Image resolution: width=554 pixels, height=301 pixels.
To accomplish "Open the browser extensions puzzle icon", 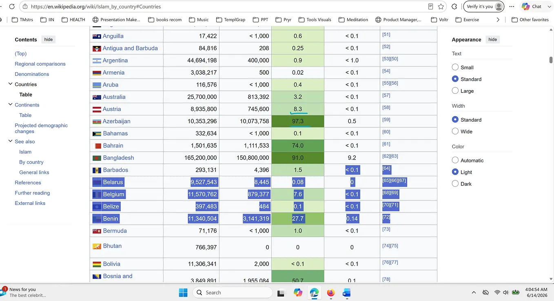I will point(454,7).
